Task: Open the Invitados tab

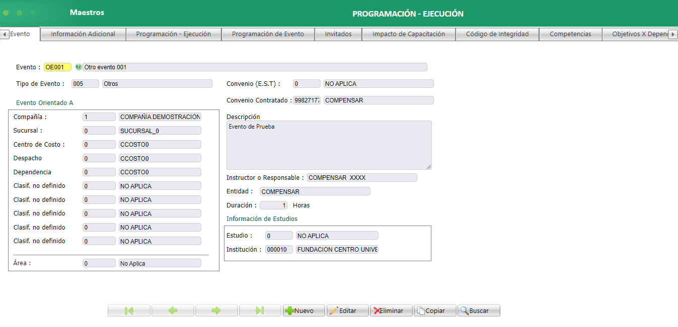Action: pyautogui.click(x=338, y=34)
